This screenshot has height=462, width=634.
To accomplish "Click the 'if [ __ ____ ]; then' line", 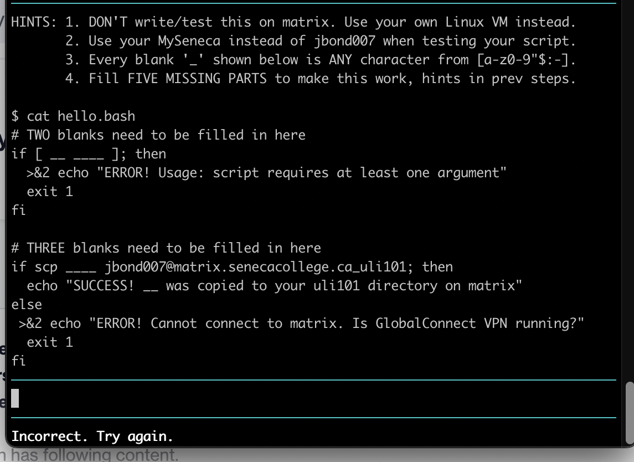I will tap(89, 153).
